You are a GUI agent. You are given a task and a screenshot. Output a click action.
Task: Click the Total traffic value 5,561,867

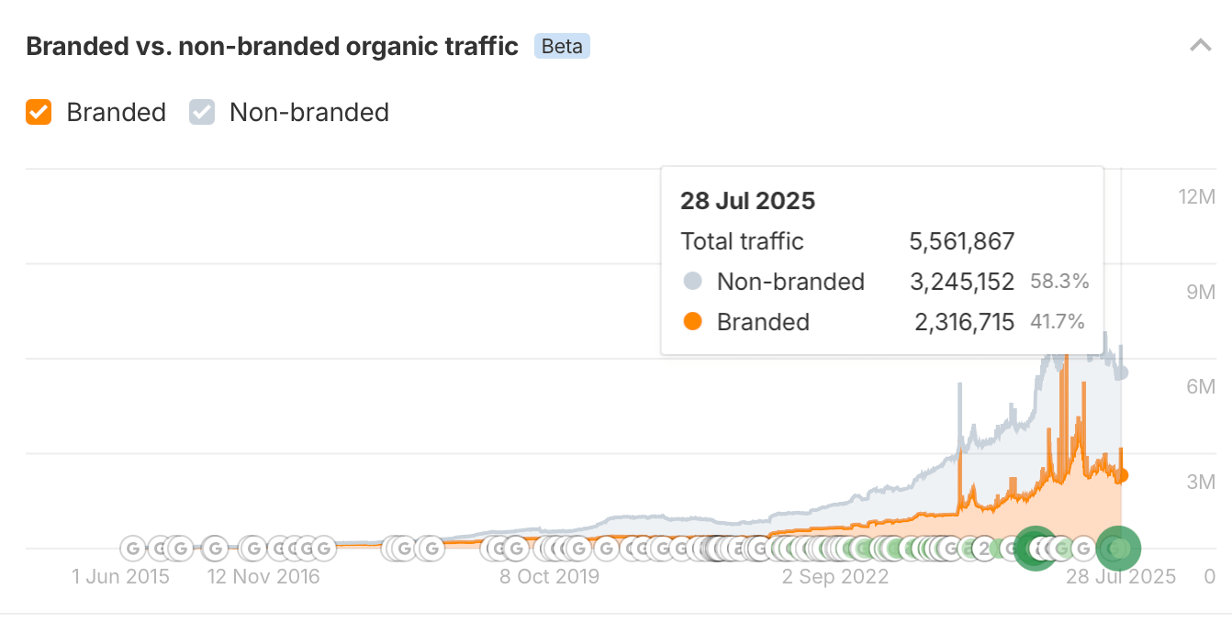(961, 241)
